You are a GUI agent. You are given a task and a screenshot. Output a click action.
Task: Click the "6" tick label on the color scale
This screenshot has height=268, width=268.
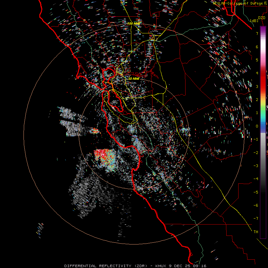[257, 47]
